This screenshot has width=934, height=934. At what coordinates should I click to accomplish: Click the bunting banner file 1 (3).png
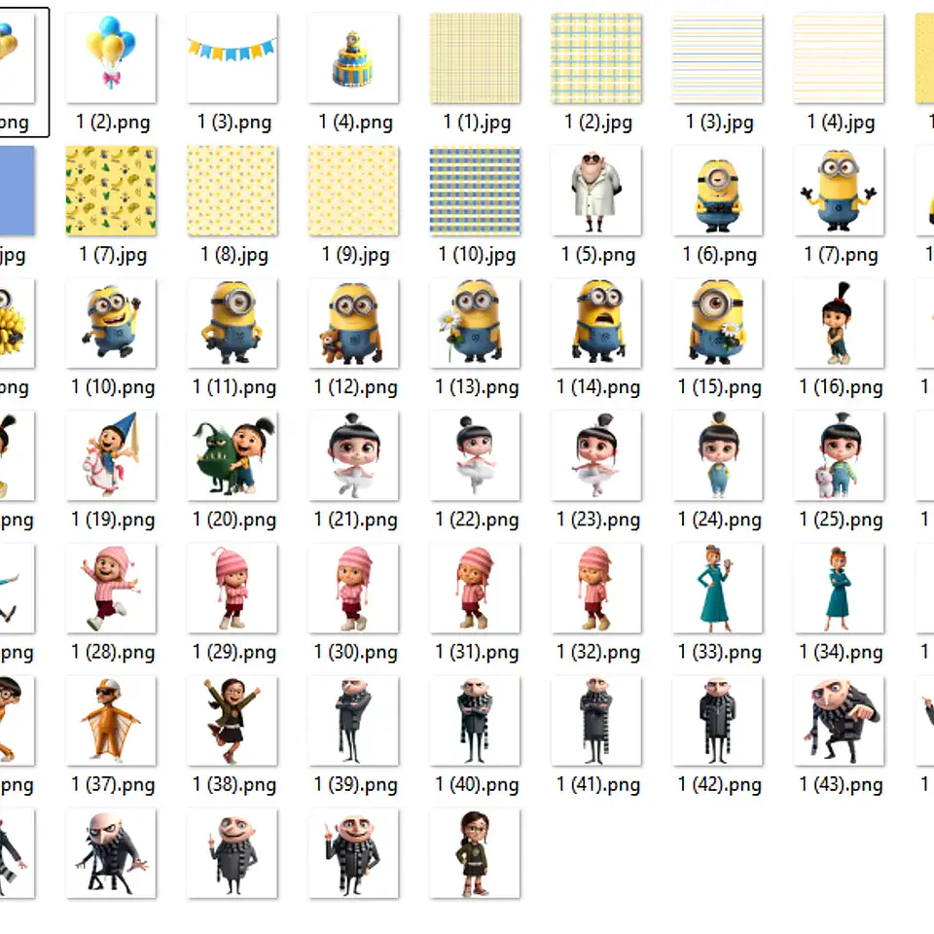tap(232, 57)
